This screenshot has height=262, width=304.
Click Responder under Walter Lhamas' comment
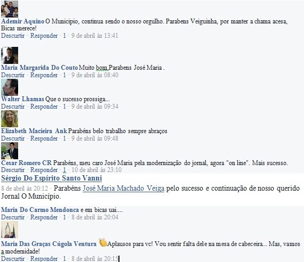click(x=44, y=107)
